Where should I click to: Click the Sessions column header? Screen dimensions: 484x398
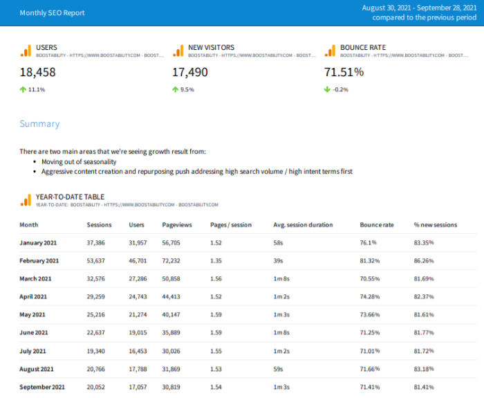99,225
